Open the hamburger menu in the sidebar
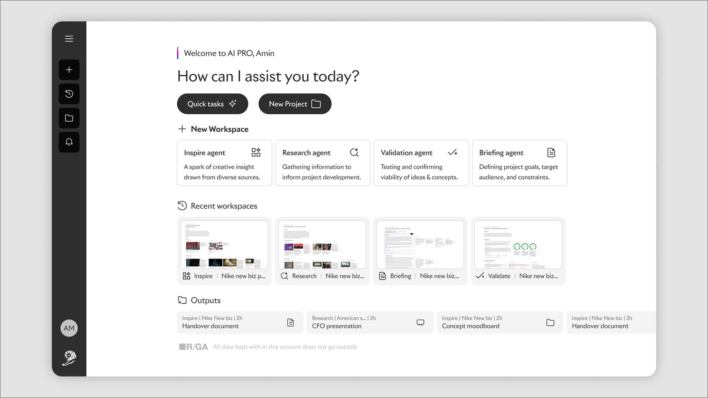 [x=69, y=39]
